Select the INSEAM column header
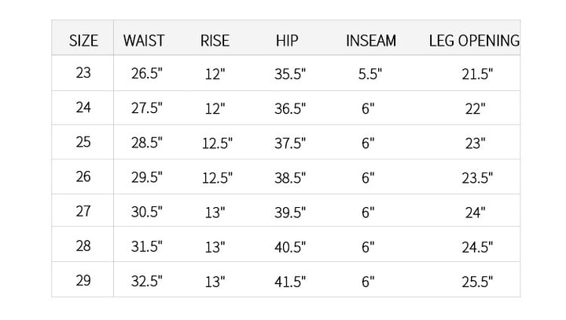This screenshot has width=566, height=320. [x=371, y=40]
